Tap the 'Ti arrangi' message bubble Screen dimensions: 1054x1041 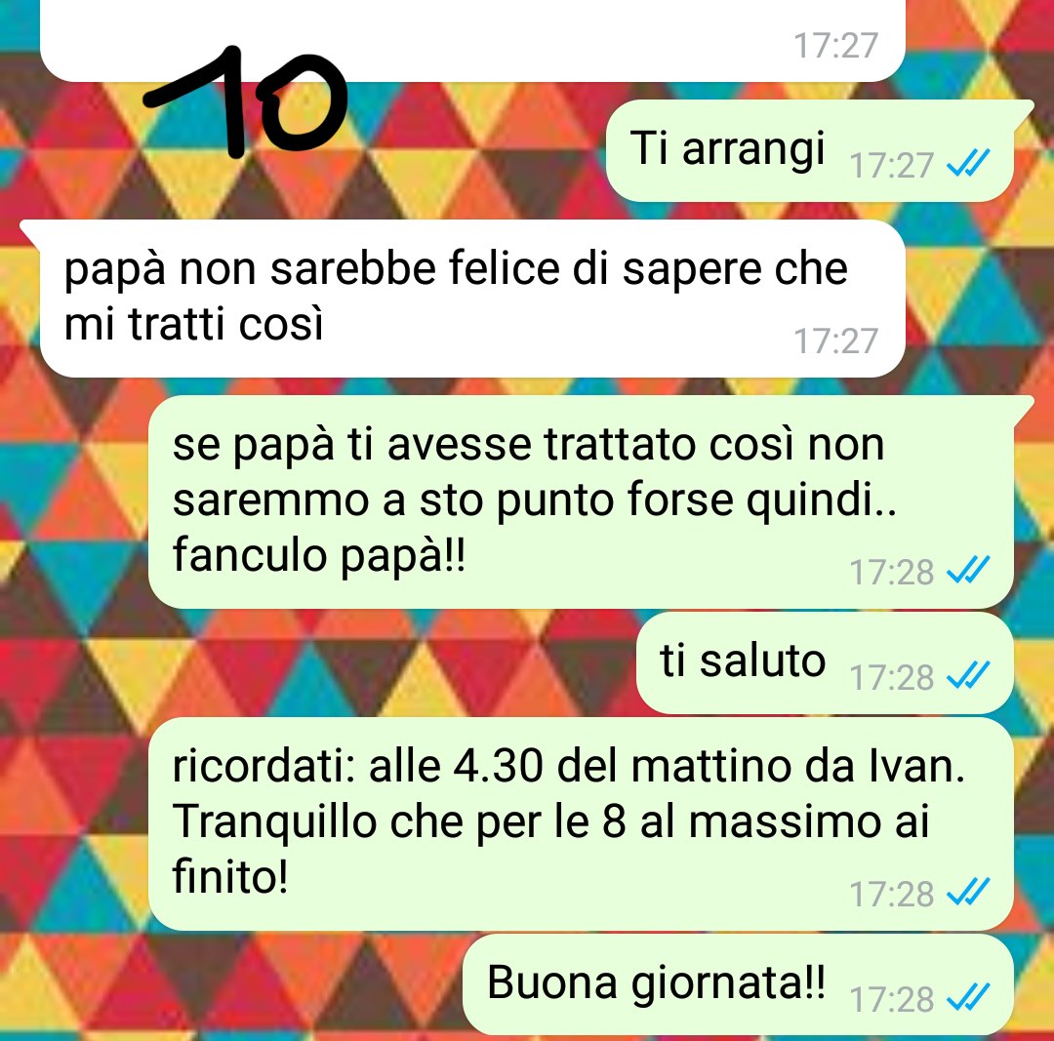(810, 150)
